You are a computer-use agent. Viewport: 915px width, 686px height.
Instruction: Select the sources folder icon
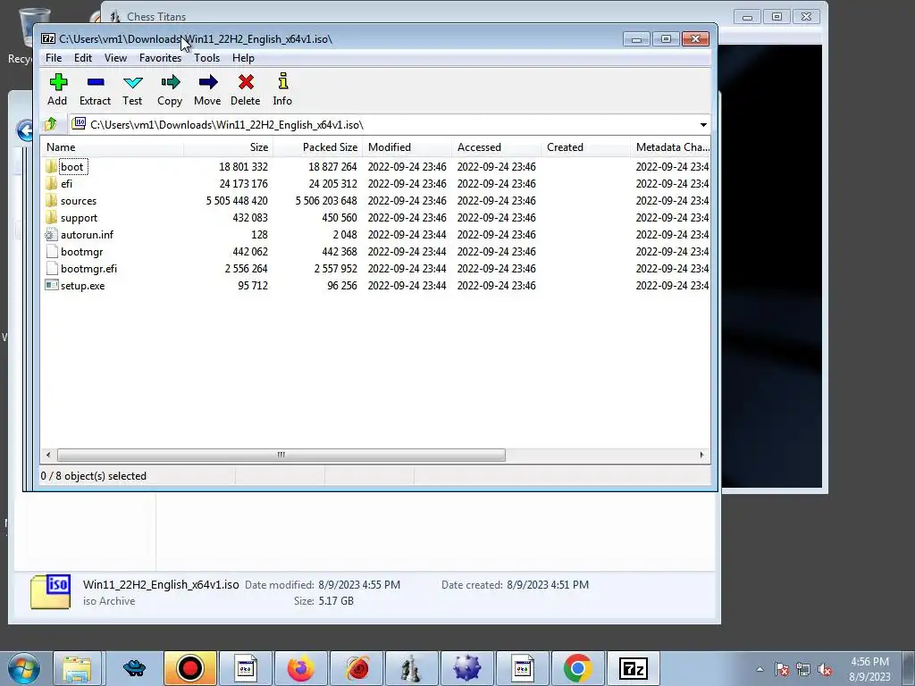coord(51,201)
